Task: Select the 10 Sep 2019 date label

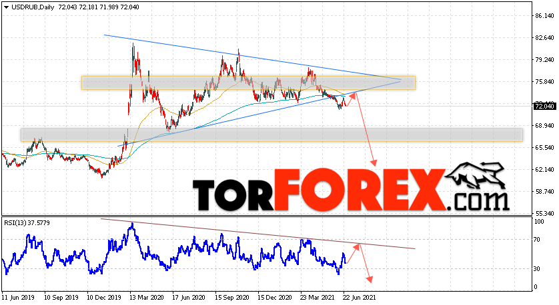Action: click(x=61, y=297)
